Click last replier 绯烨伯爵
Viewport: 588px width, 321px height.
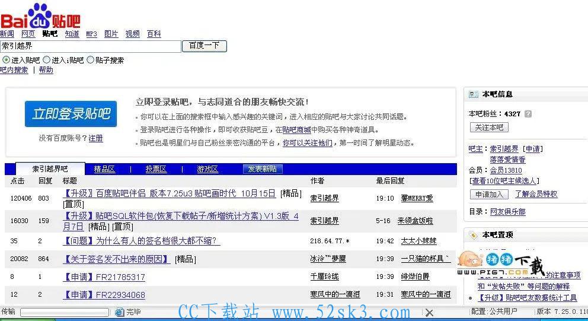415,276
